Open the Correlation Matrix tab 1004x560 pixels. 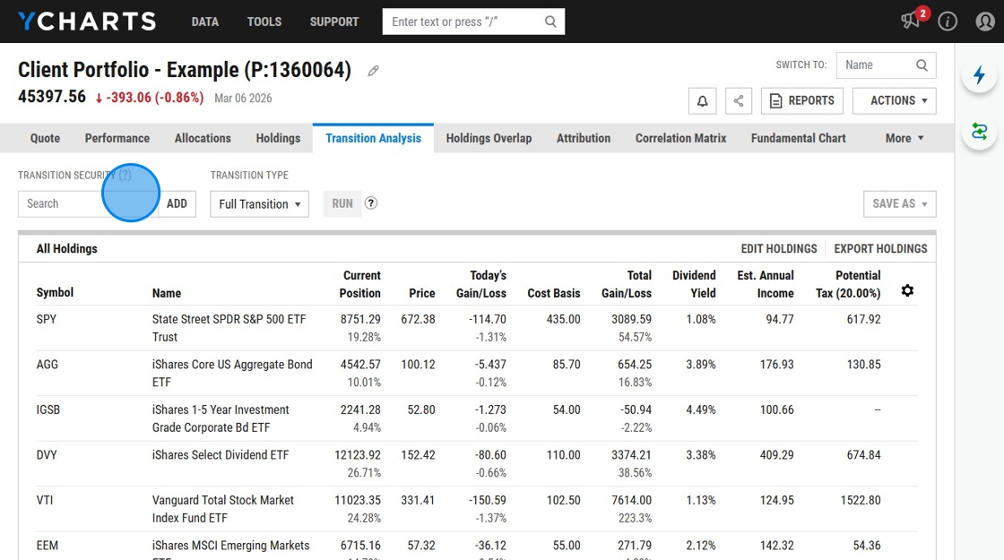point(680,138)
